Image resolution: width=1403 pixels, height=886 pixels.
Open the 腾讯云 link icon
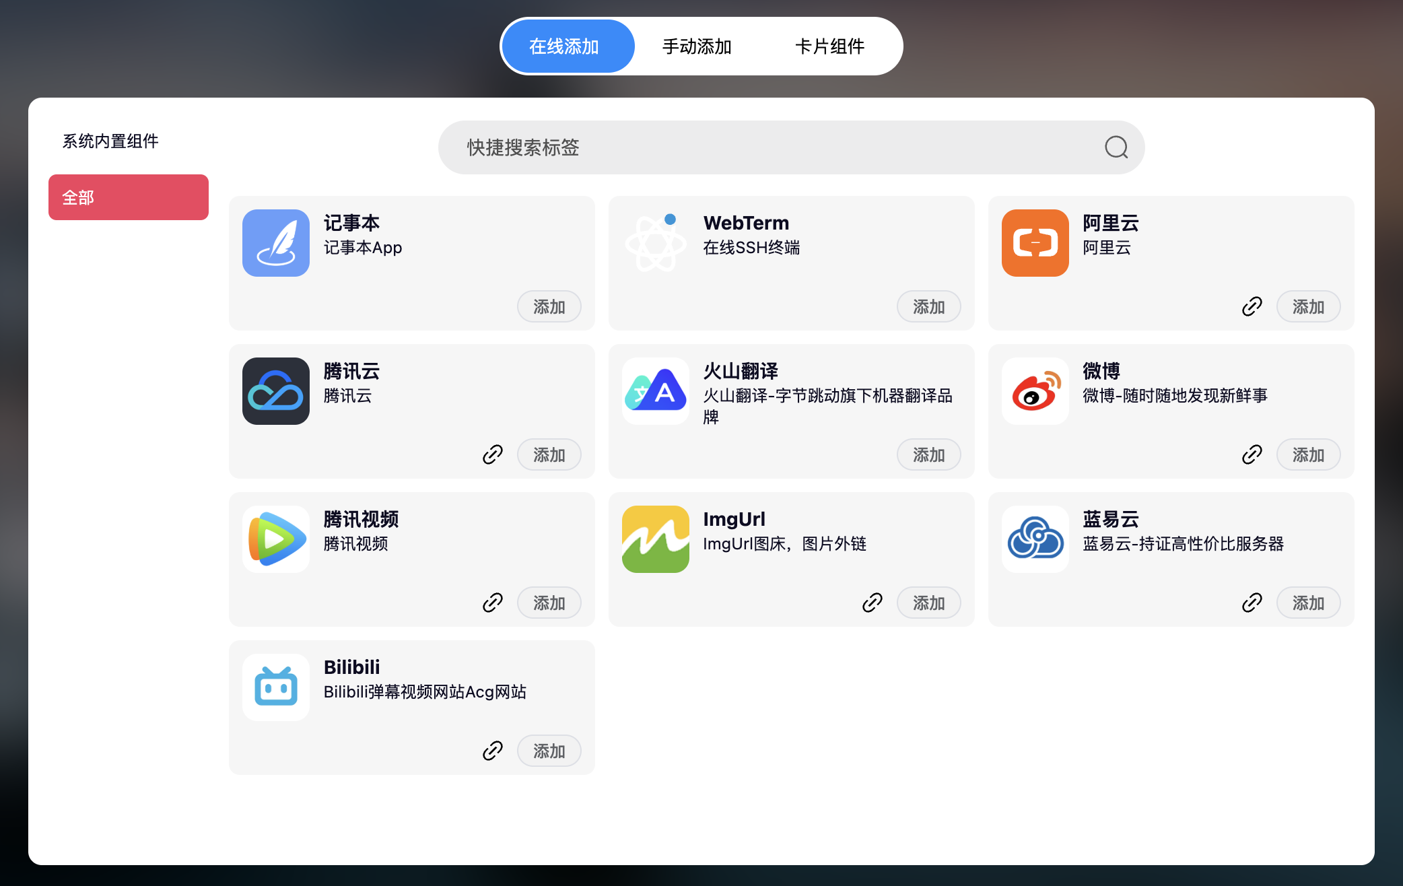pyautogui.click(x=493, y=454)
